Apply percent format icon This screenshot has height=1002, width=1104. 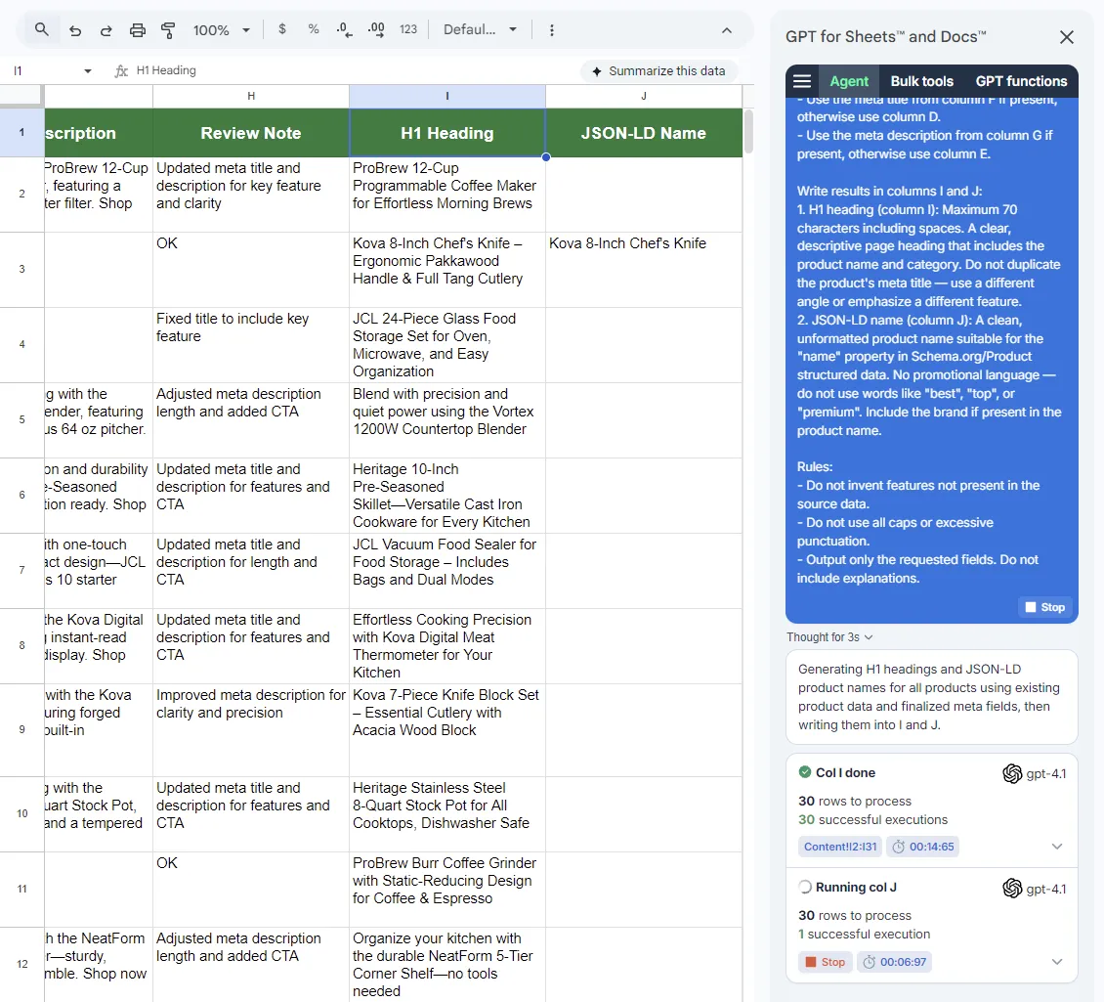coord(313,30)
